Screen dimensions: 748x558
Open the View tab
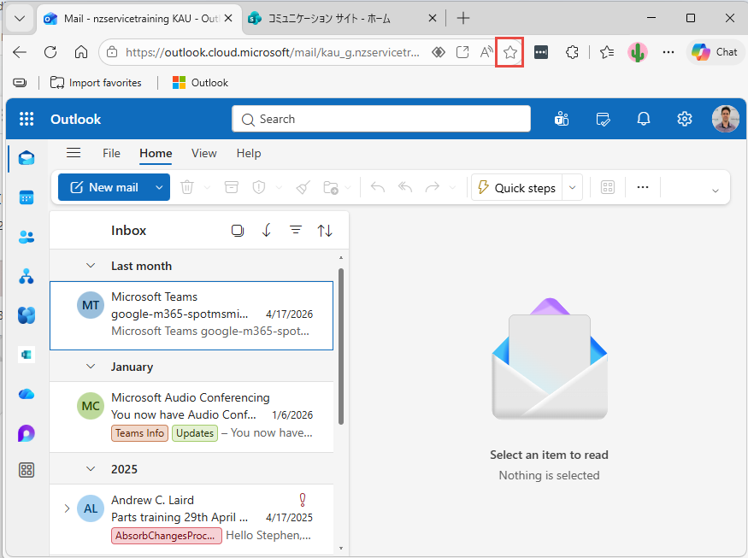click(x=204, y=153)
